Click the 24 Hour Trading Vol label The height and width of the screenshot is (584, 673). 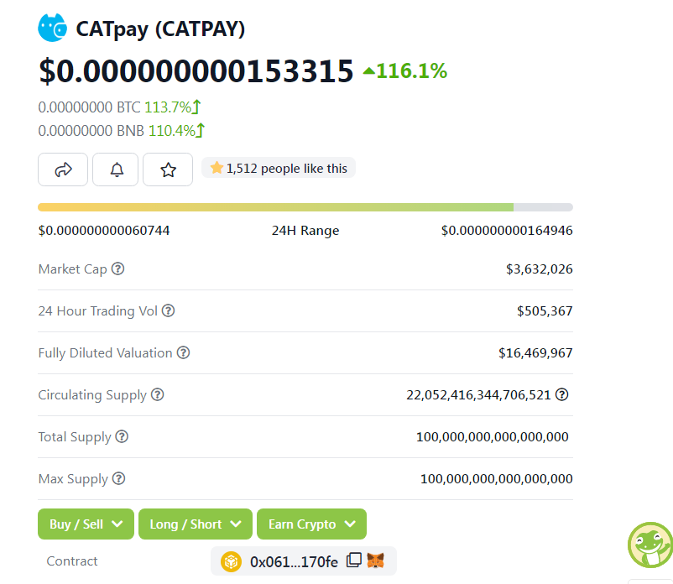(98, 310)
